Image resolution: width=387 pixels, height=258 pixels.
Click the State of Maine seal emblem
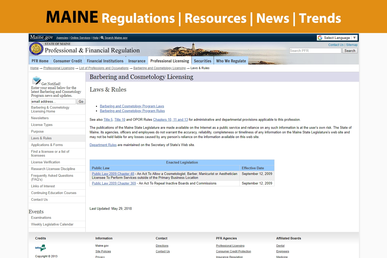36,49
